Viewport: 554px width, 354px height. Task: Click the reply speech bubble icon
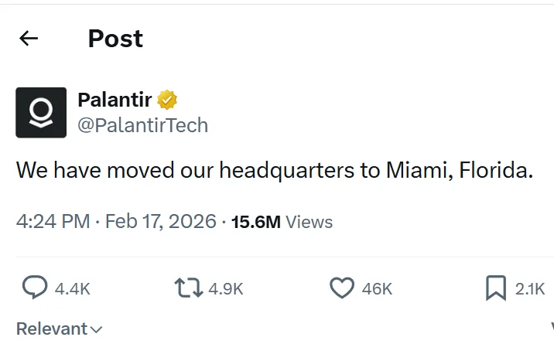(35, 288)
